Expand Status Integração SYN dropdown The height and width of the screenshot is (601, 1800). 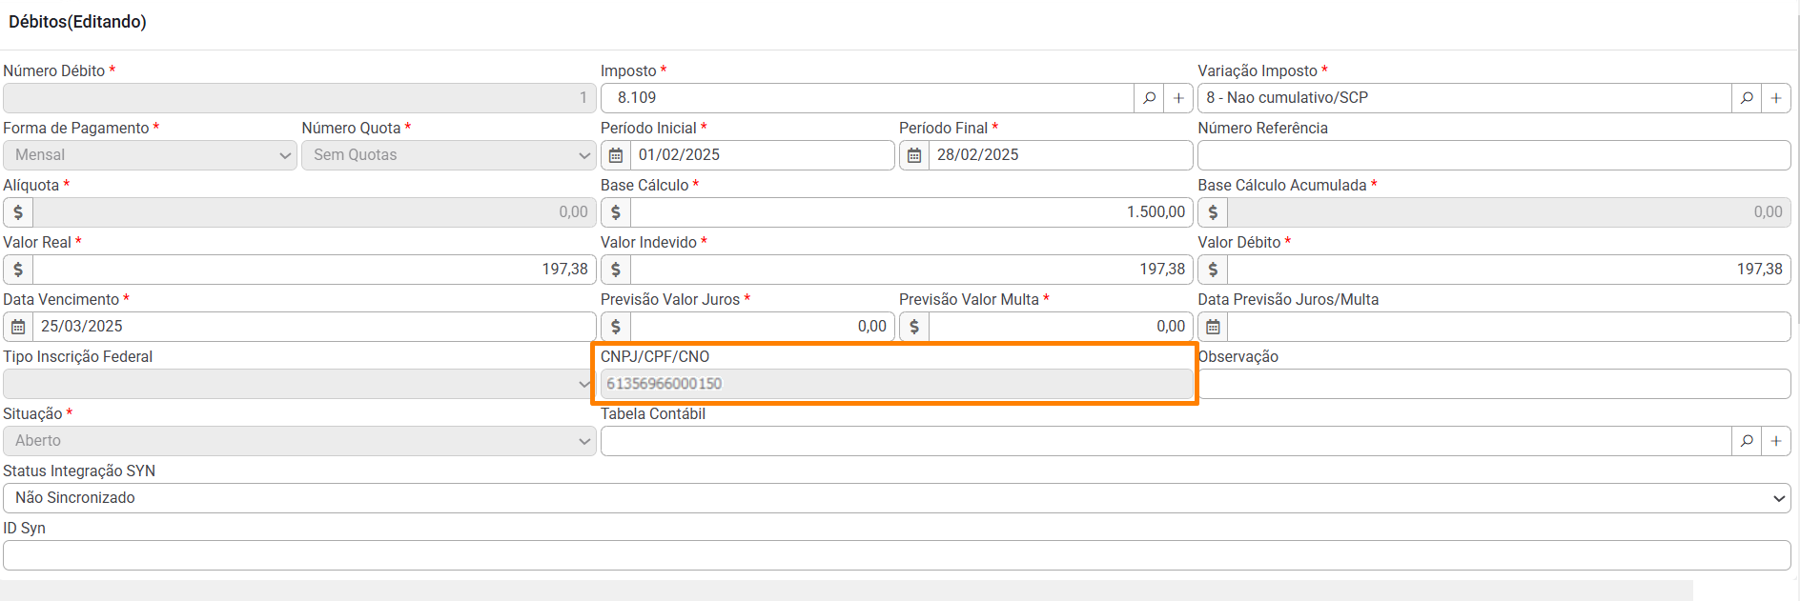(x=896, y=498)
